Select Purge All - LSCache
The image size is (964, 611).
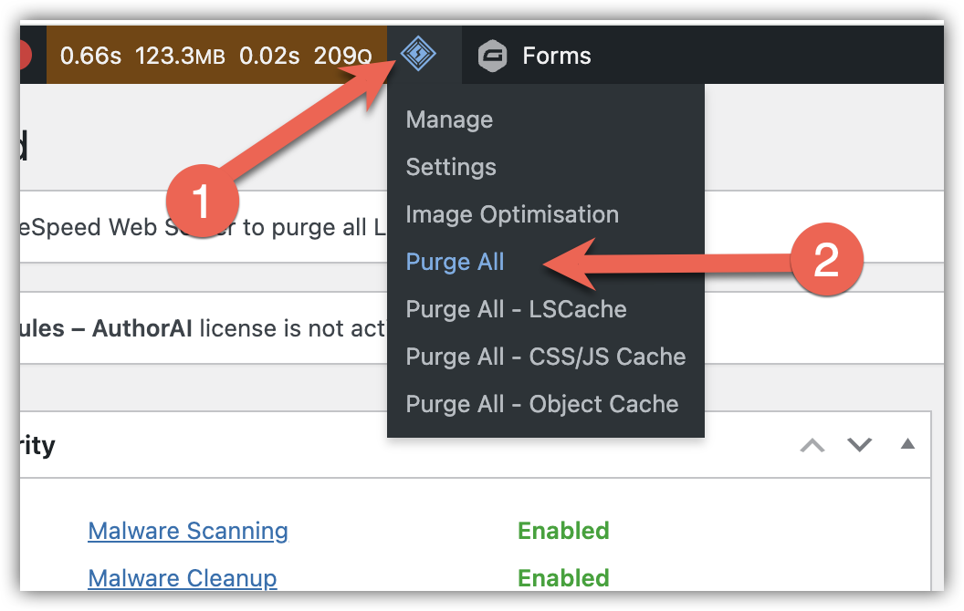(x=516, y=309)
